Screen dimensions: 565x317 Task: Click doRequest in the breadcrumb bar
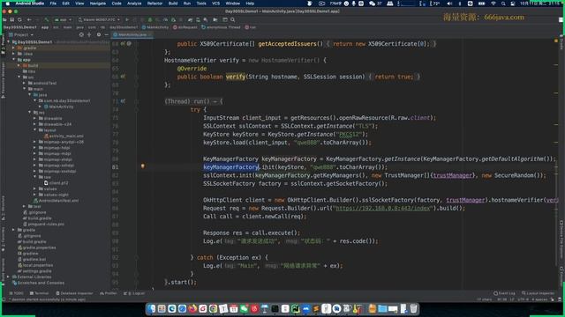pos(185,27)
